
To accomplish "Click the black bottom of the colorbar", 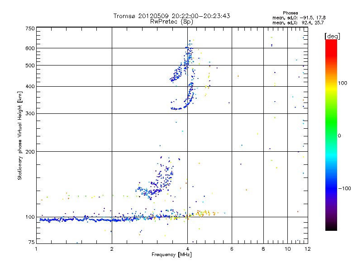I will [x=331, y=228].
